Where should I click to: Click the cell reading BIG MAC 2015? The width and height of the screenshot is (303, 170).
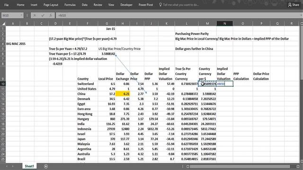click(16, 44)
